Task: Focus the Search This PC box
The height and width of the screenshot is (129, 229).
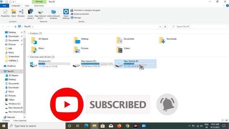Action: pos(199,27)
